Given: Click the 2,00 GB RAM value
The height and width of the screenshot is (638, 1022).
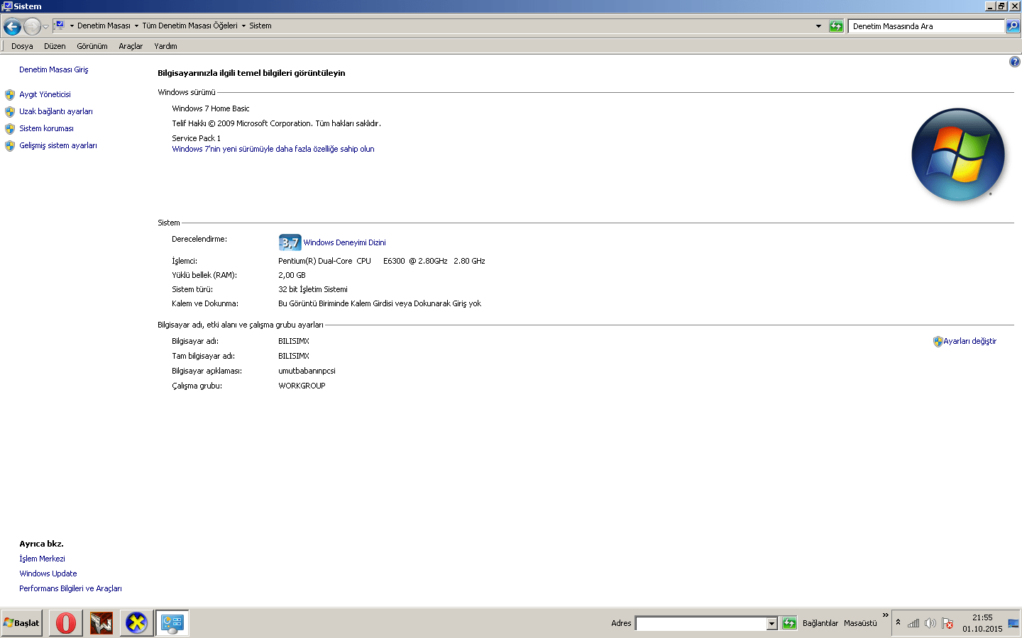Looking at the screenshot, I should (292, 275).
